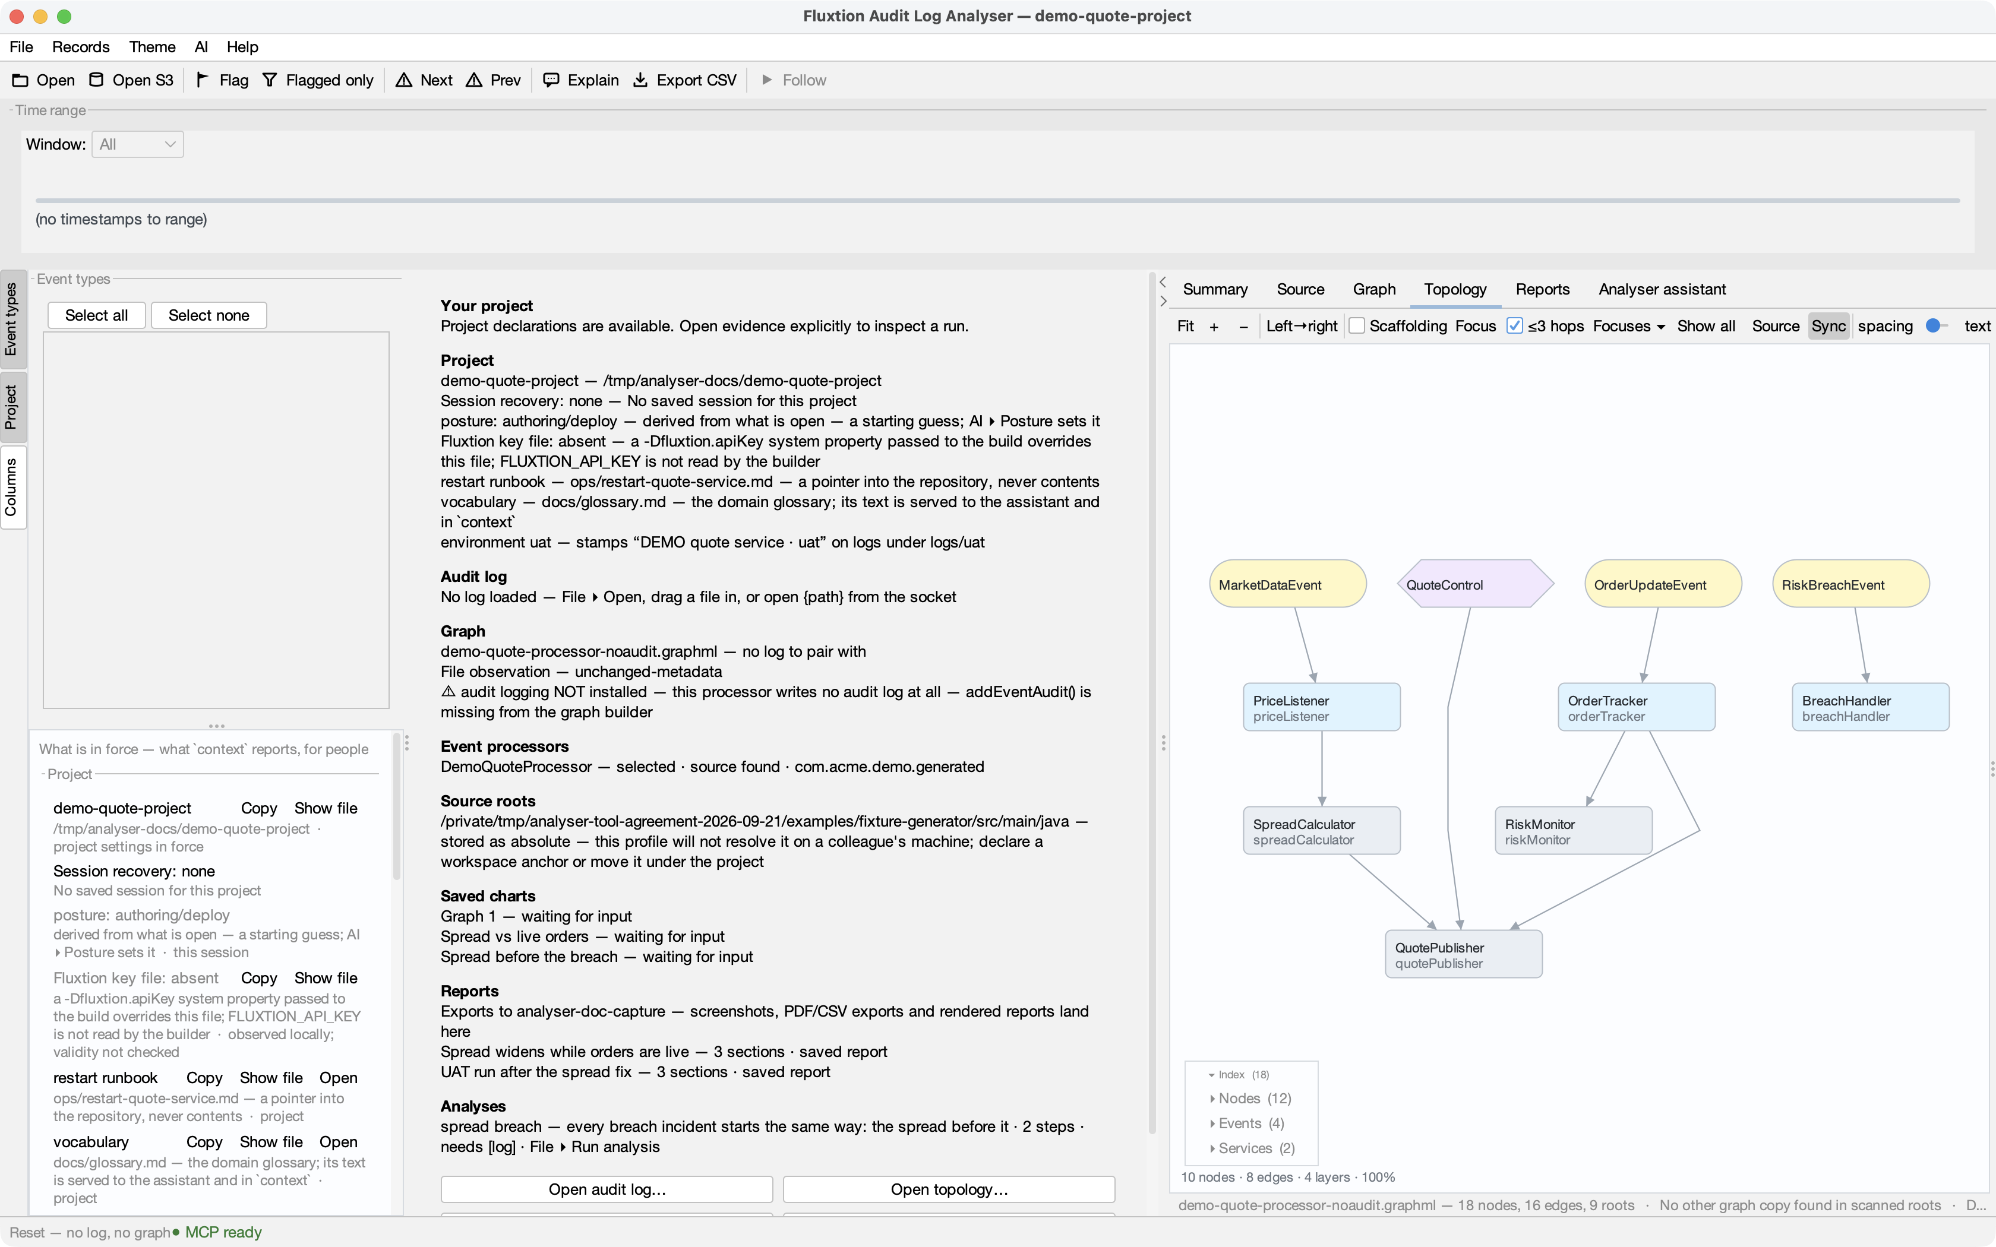This screenshot has width=1996, height=1247.
Task: Select the OrderTracker node
Action: pos(1637,708)
